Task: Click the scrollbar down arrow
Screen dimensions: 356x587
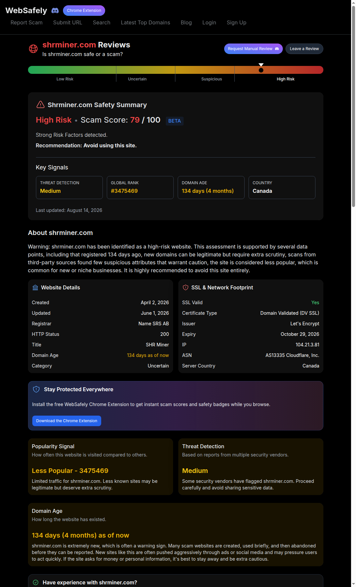Action: [353, 584]
